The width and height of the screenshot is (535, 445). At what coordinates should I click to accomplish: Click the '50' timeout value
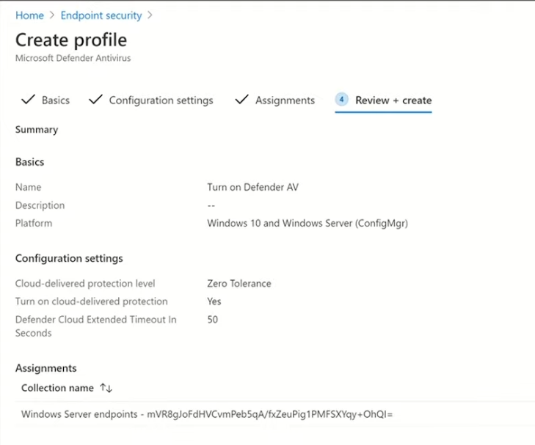coord(212,320)
